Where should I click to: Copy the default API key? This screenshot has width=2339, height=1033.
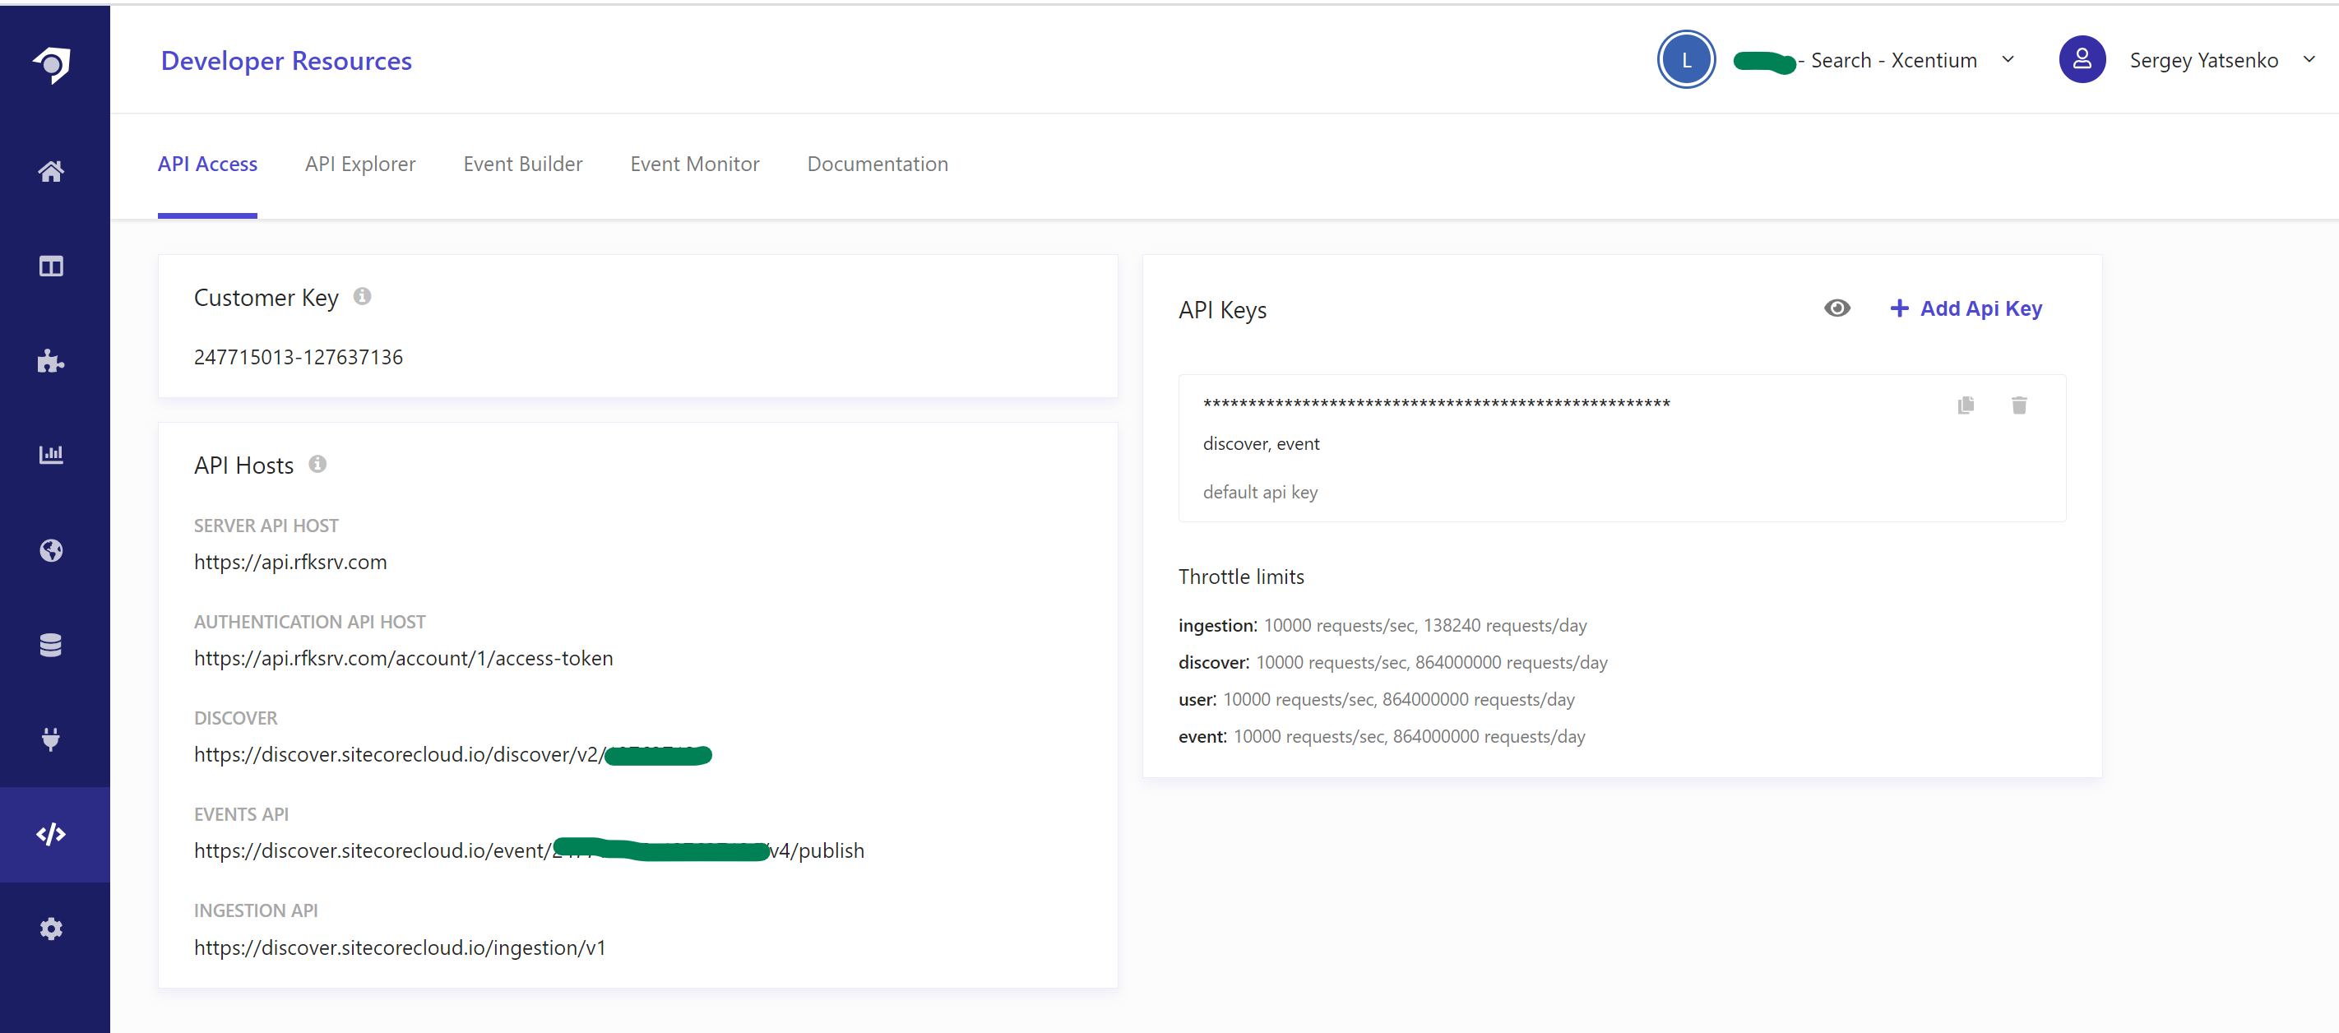pos(1966,405)
